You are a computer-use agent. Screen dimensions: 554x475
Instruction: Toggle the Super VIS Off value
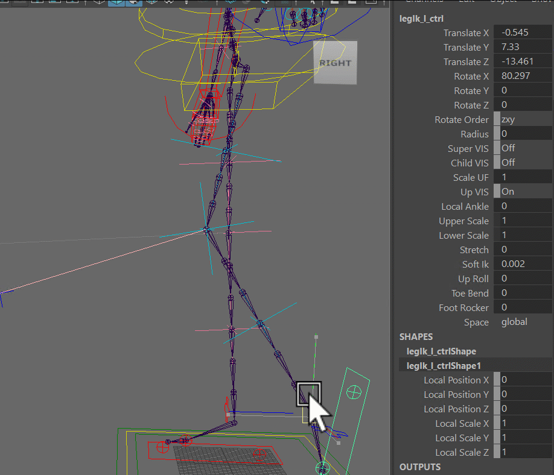coord(523,148)
